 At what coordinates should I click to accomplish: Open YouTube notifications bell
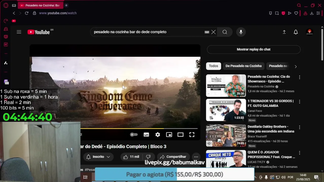[x=296, y=32]
